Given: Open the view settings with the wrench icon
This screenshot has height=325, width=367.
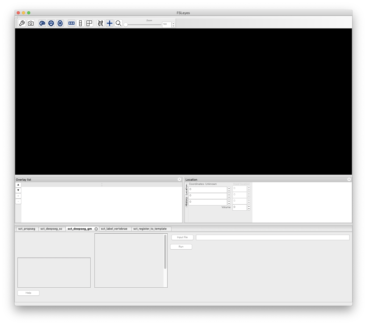Looking at the screenshot, I should [x=22, y=23].
